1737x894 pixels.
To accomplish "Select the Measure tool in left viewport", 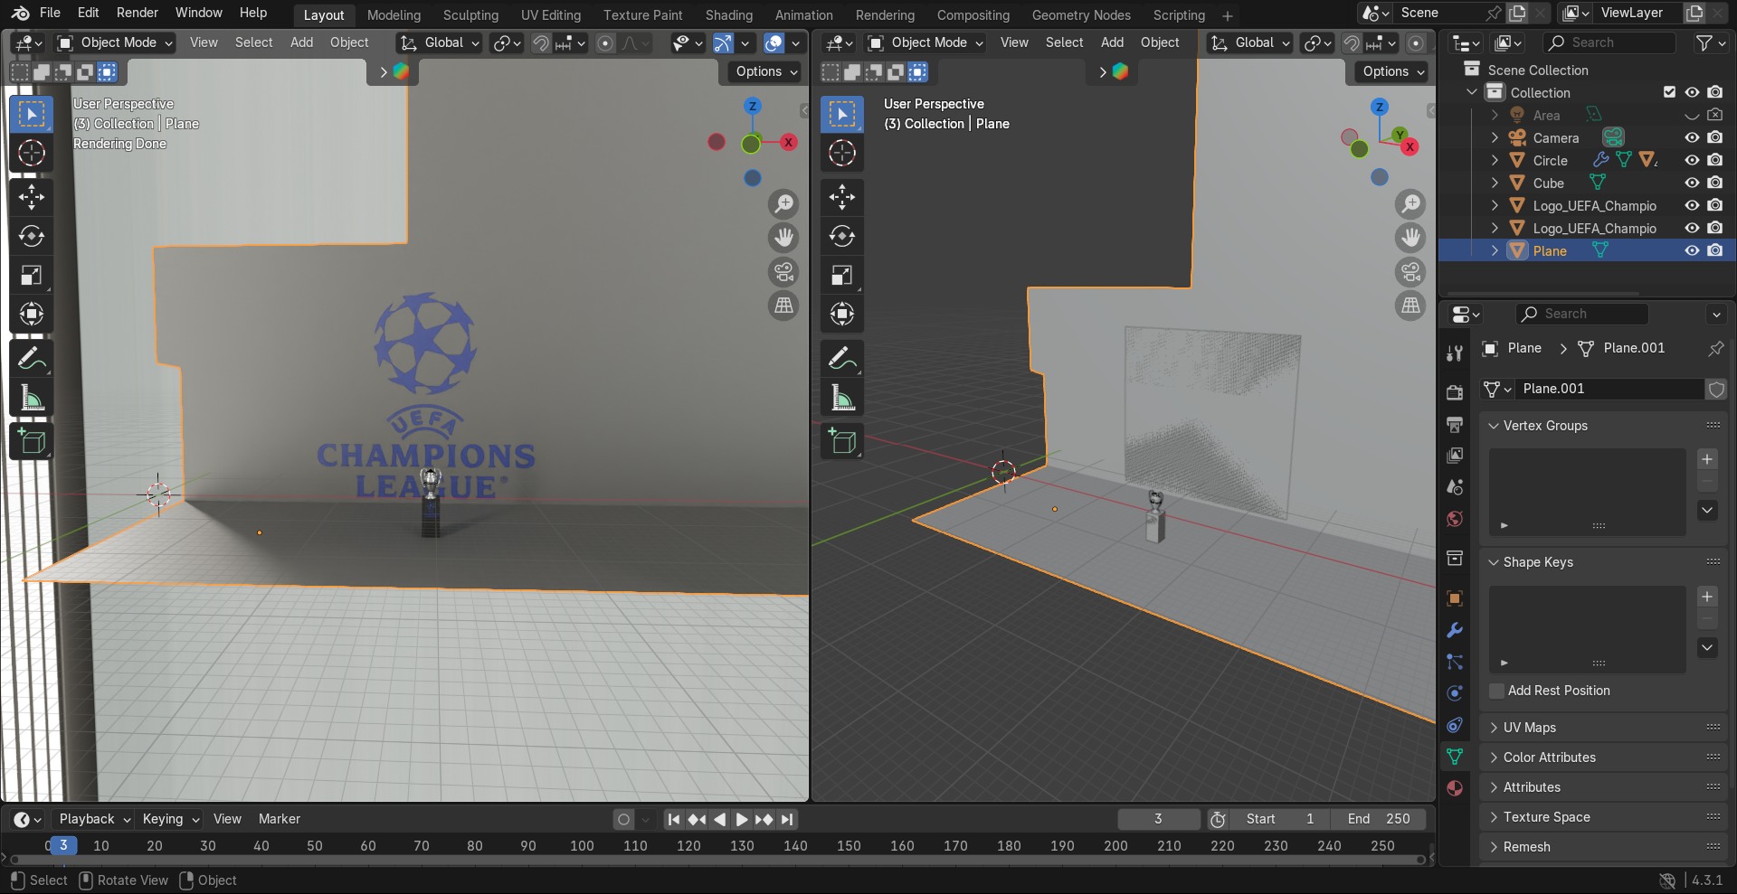I will [32, 398].
